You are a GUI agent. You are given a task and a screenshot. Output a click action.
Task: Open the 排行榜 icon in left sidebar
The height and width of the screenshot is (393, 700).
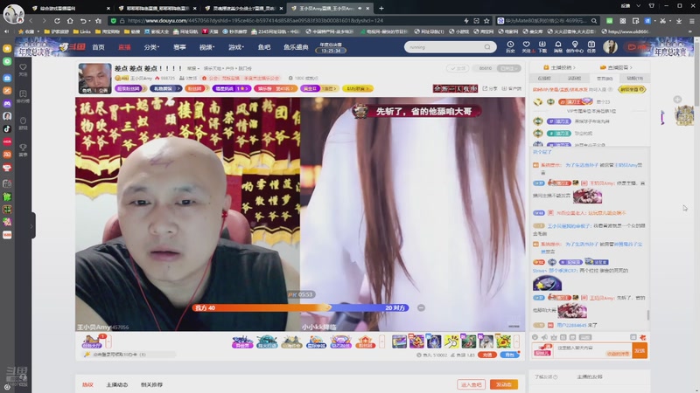pos(23,96)
